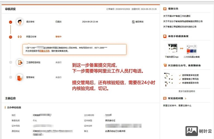Open the 阿里云万网 WeChat service link
This screenshot has height=139, width=214.
click(44, 51)
